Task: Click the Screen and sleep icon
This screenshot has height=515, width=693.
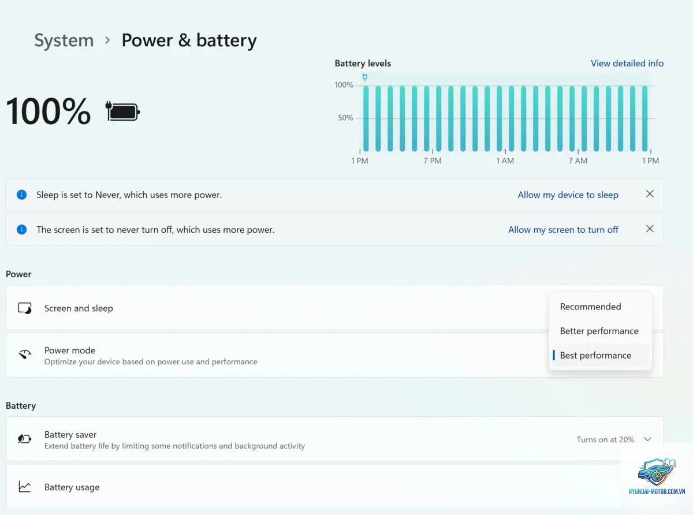Action: point(25,308)
